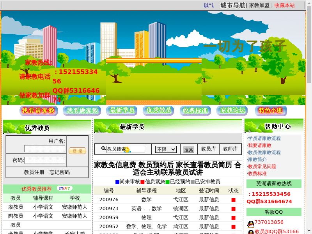Click 最新信息 cell for 200952
The height and width of the screenshot is (234, 312).
209,226
